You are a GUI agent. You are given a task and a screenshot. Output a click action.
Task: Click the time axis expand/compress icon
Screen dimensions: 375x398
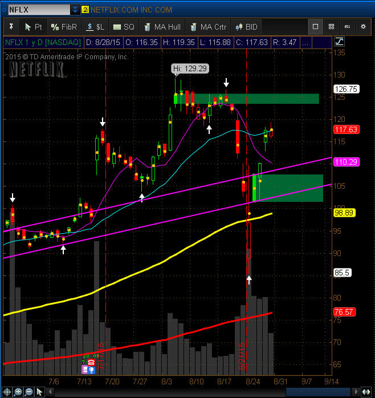tap(366, 392)
